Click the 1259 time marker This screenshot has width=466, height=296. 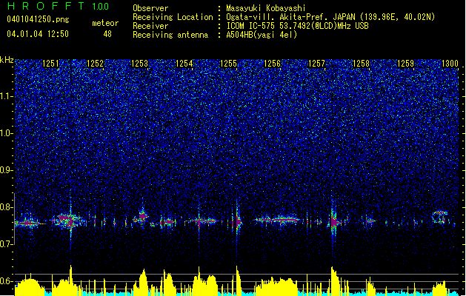[405, 64]
